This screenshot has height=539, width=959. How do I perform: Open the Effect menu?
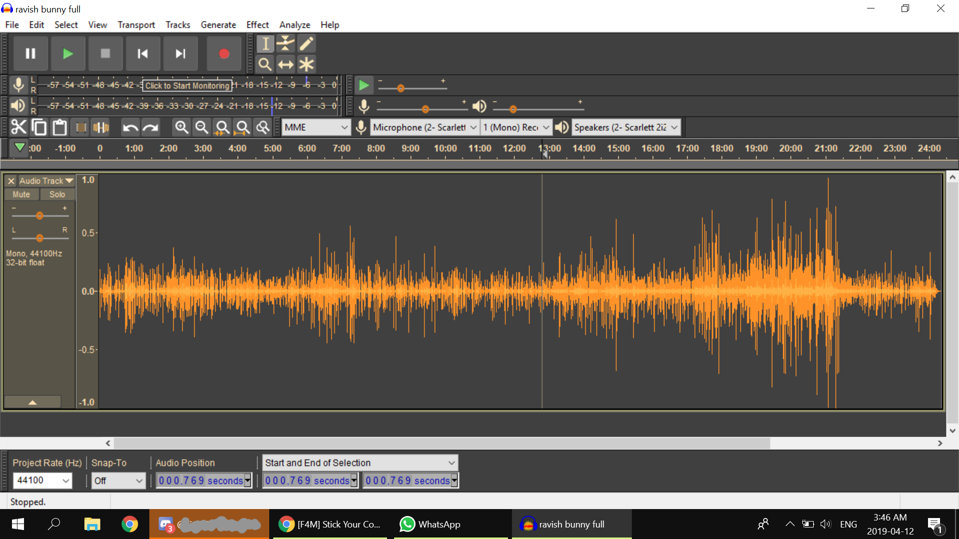coord(257,24)
